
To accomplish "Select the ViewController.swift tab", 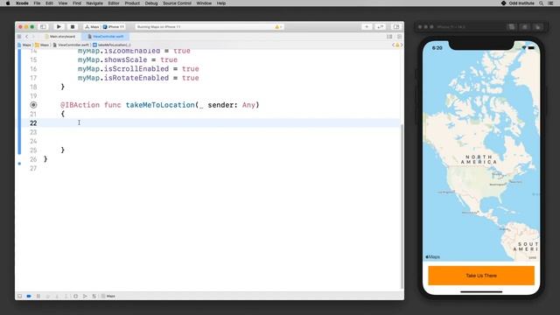I will point(105,37).
